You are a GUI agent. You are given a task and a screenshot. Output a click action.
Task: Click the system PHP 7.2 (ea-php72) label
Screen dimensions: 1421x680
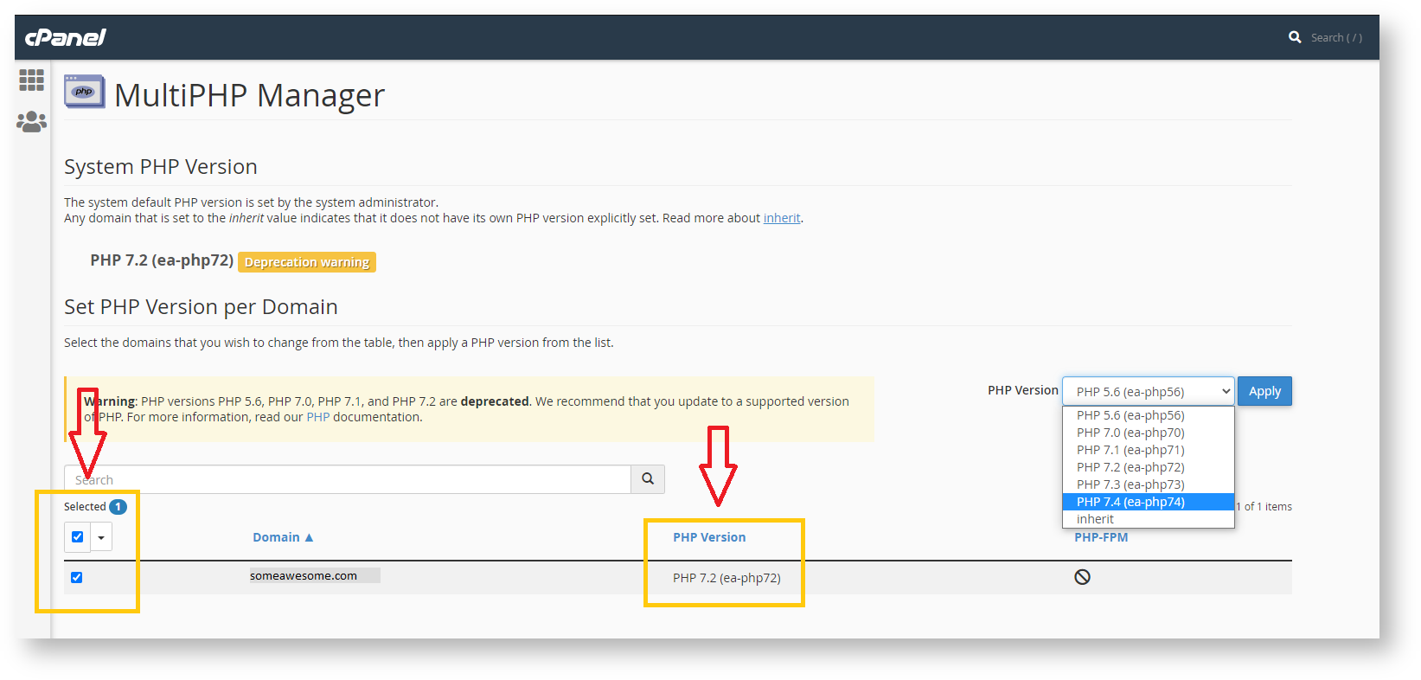pos(162,260)
